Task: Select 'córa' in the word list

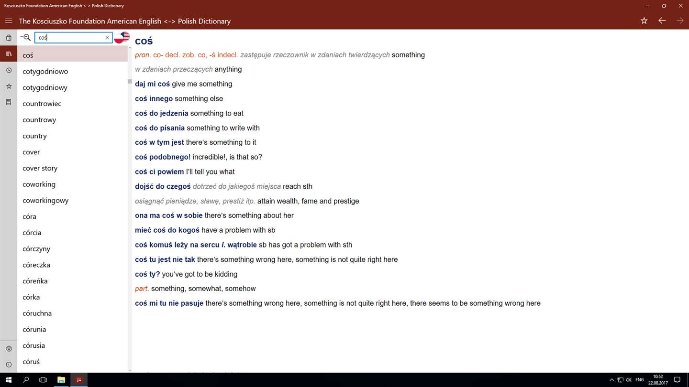Action: point(73,216)
